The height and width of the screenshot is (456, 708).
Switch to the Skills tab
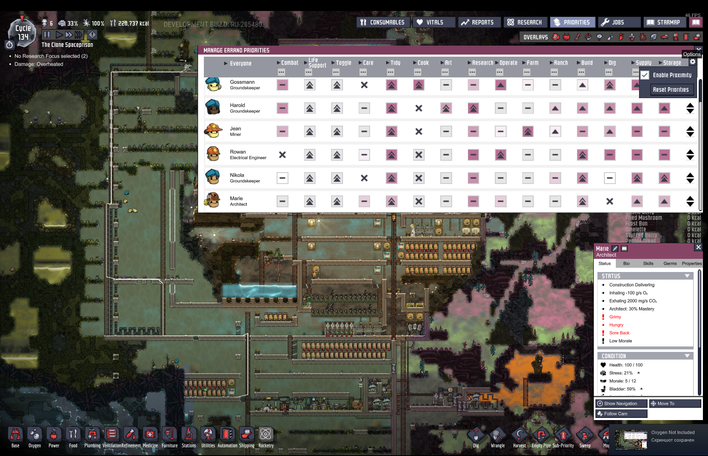tap(648, 264)
